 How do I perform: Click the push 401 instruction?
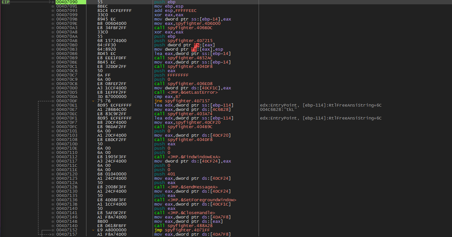165,174
